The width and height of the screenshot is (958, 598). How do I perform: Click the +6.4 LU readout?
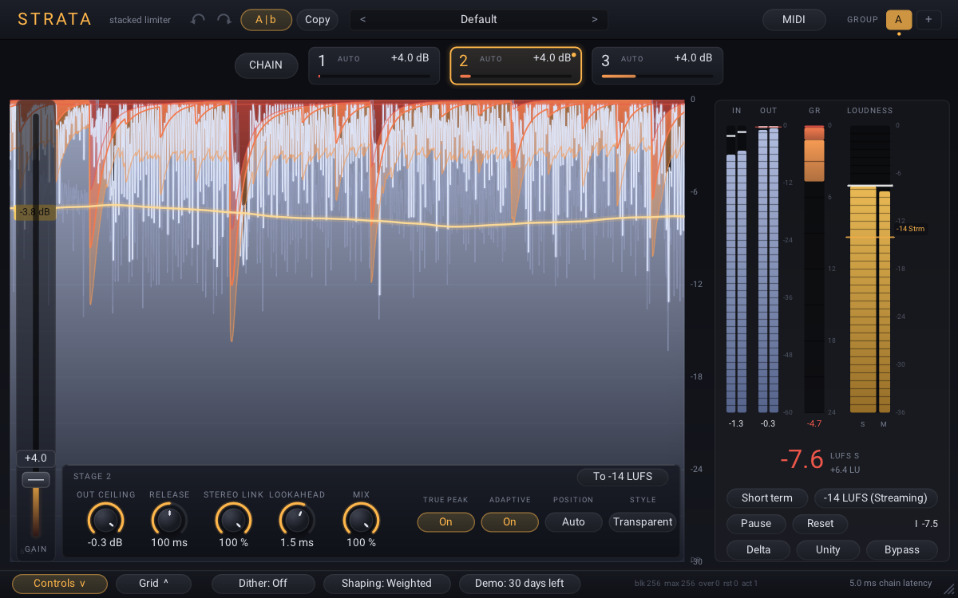click(x=845, y=470)
